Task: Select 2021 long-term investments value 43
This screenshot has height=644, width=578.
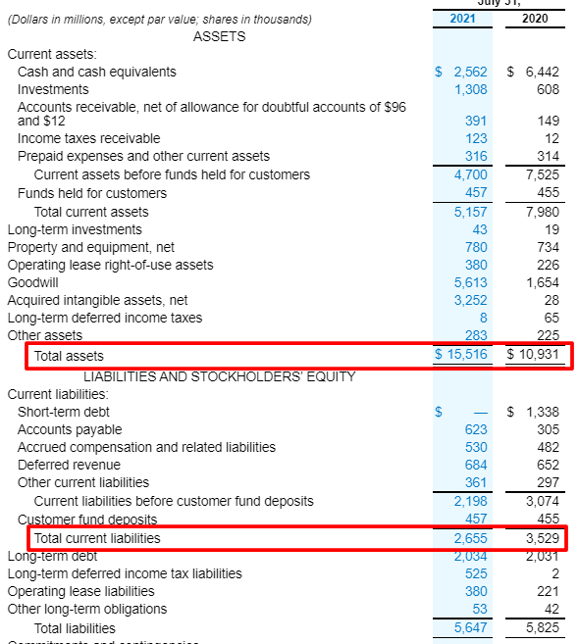Action: (x=480, y=230)
